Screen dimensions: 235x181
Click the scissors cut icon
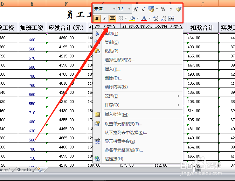[97, 33]
